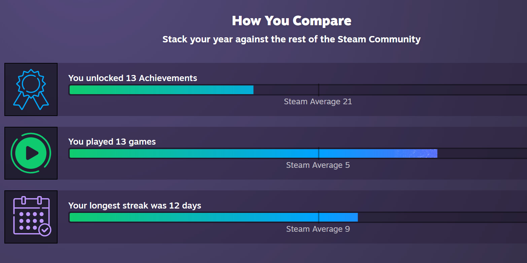
Task: Click the 'Steam Average 5' text
Action: point(318,165)
